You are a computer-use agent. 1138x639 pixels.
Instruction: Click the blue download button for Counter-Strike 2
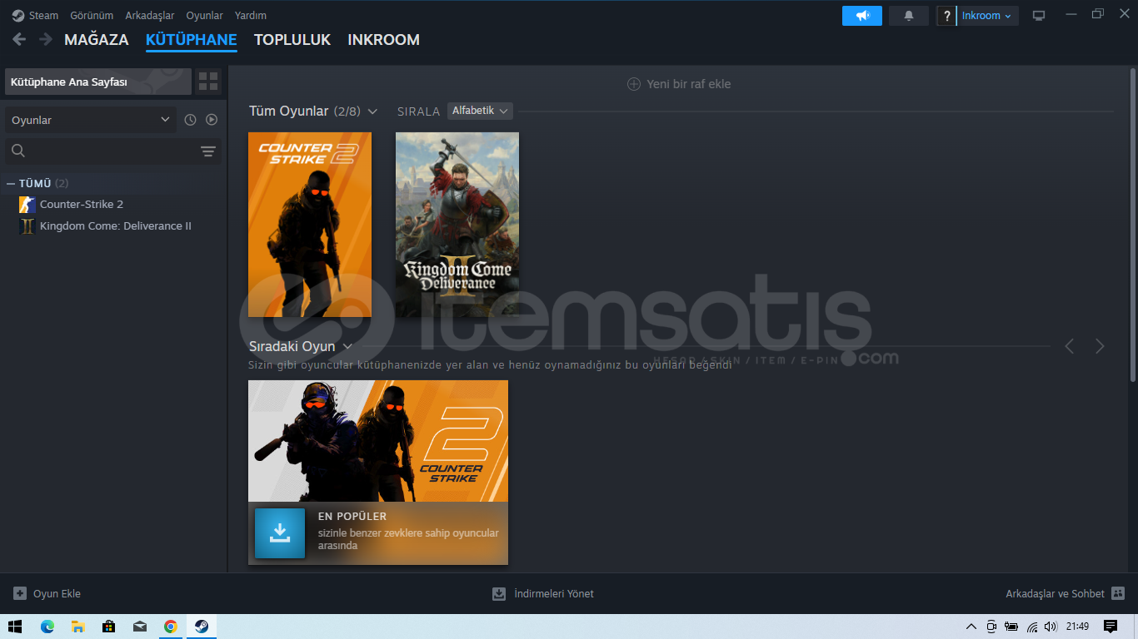[x=280, y=533]
